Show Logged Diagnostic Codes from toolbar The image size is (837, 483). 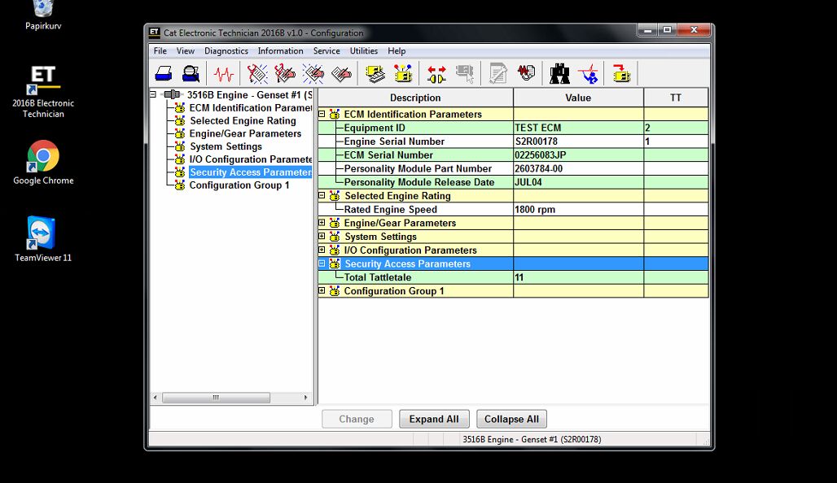click(x=284, y=73)
